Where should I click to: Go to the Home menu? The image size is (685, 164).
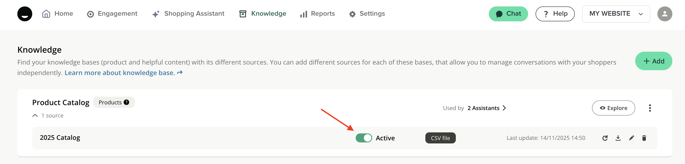(58, 14)
